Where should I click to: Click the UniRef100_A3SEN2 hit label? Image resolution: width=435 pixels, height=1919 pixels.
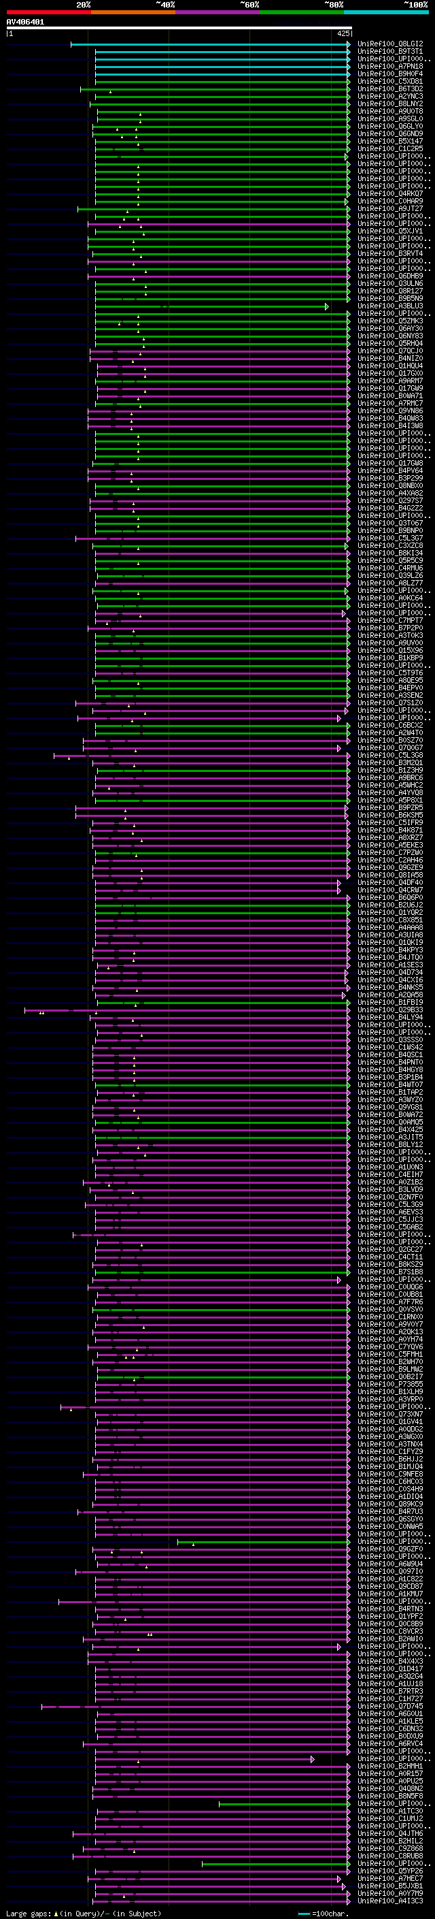390,695
